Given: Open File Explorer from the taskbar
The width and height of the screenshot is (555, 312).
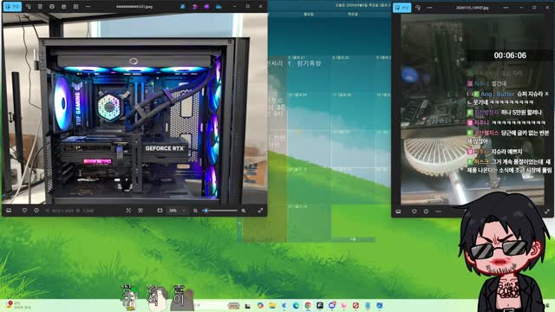Looking at the screenshot, I should [272, 305].
